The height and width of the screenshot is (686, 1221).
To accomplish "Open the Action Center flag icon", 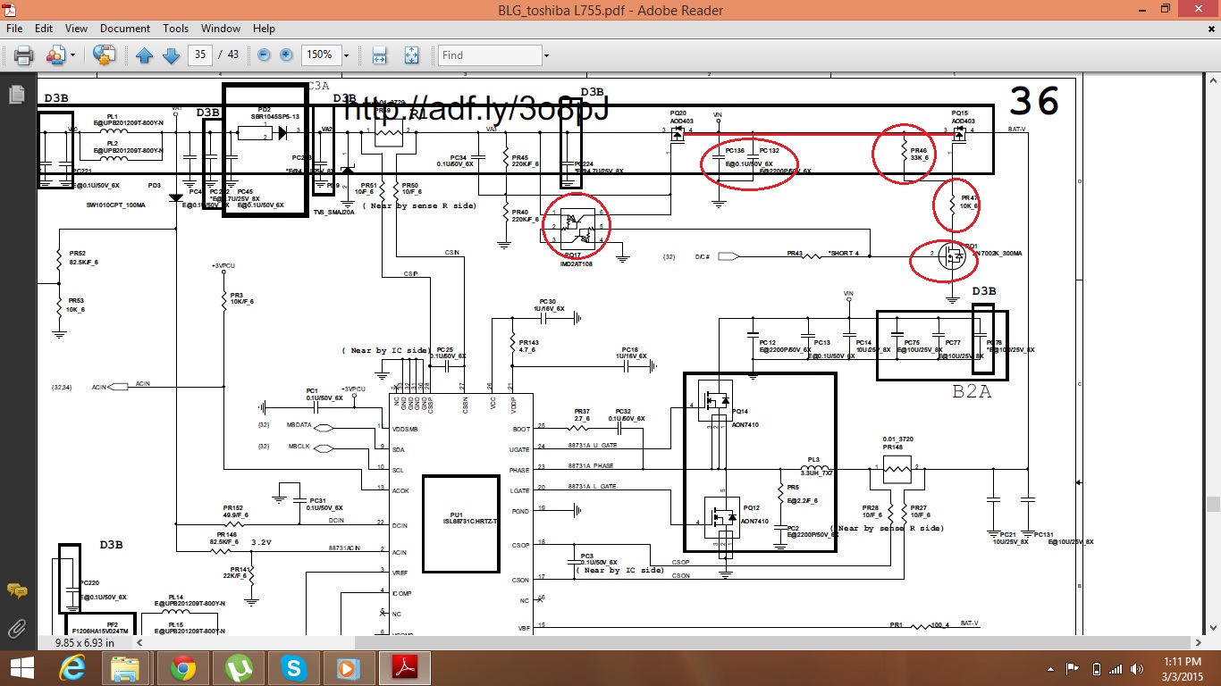I will coord(1073,669).
